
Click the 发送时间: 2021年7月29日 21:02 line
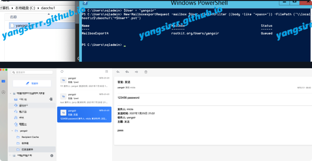point(136,113)
